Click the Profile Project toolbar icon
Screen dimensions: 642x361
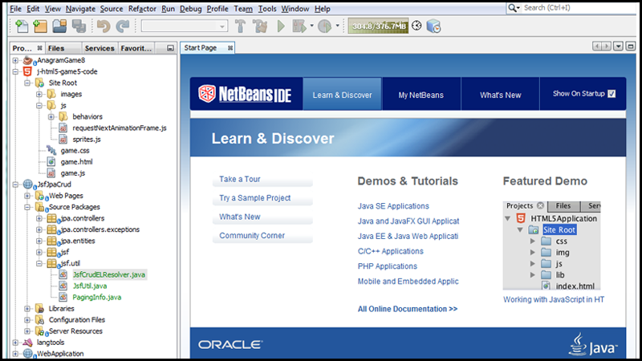coord(325,26)
